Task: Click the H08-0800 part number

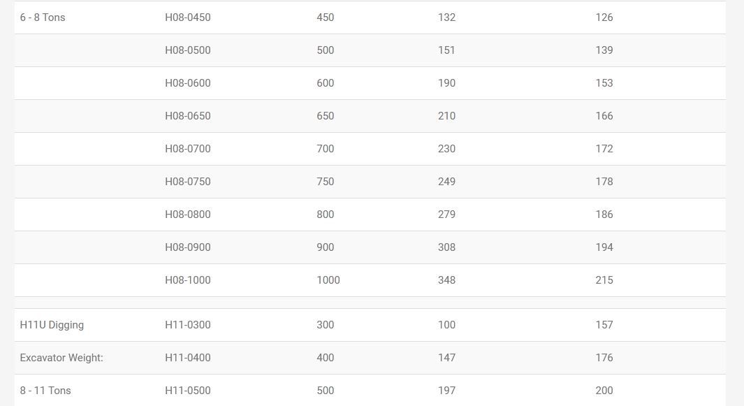Action: (x=187, y=215)
